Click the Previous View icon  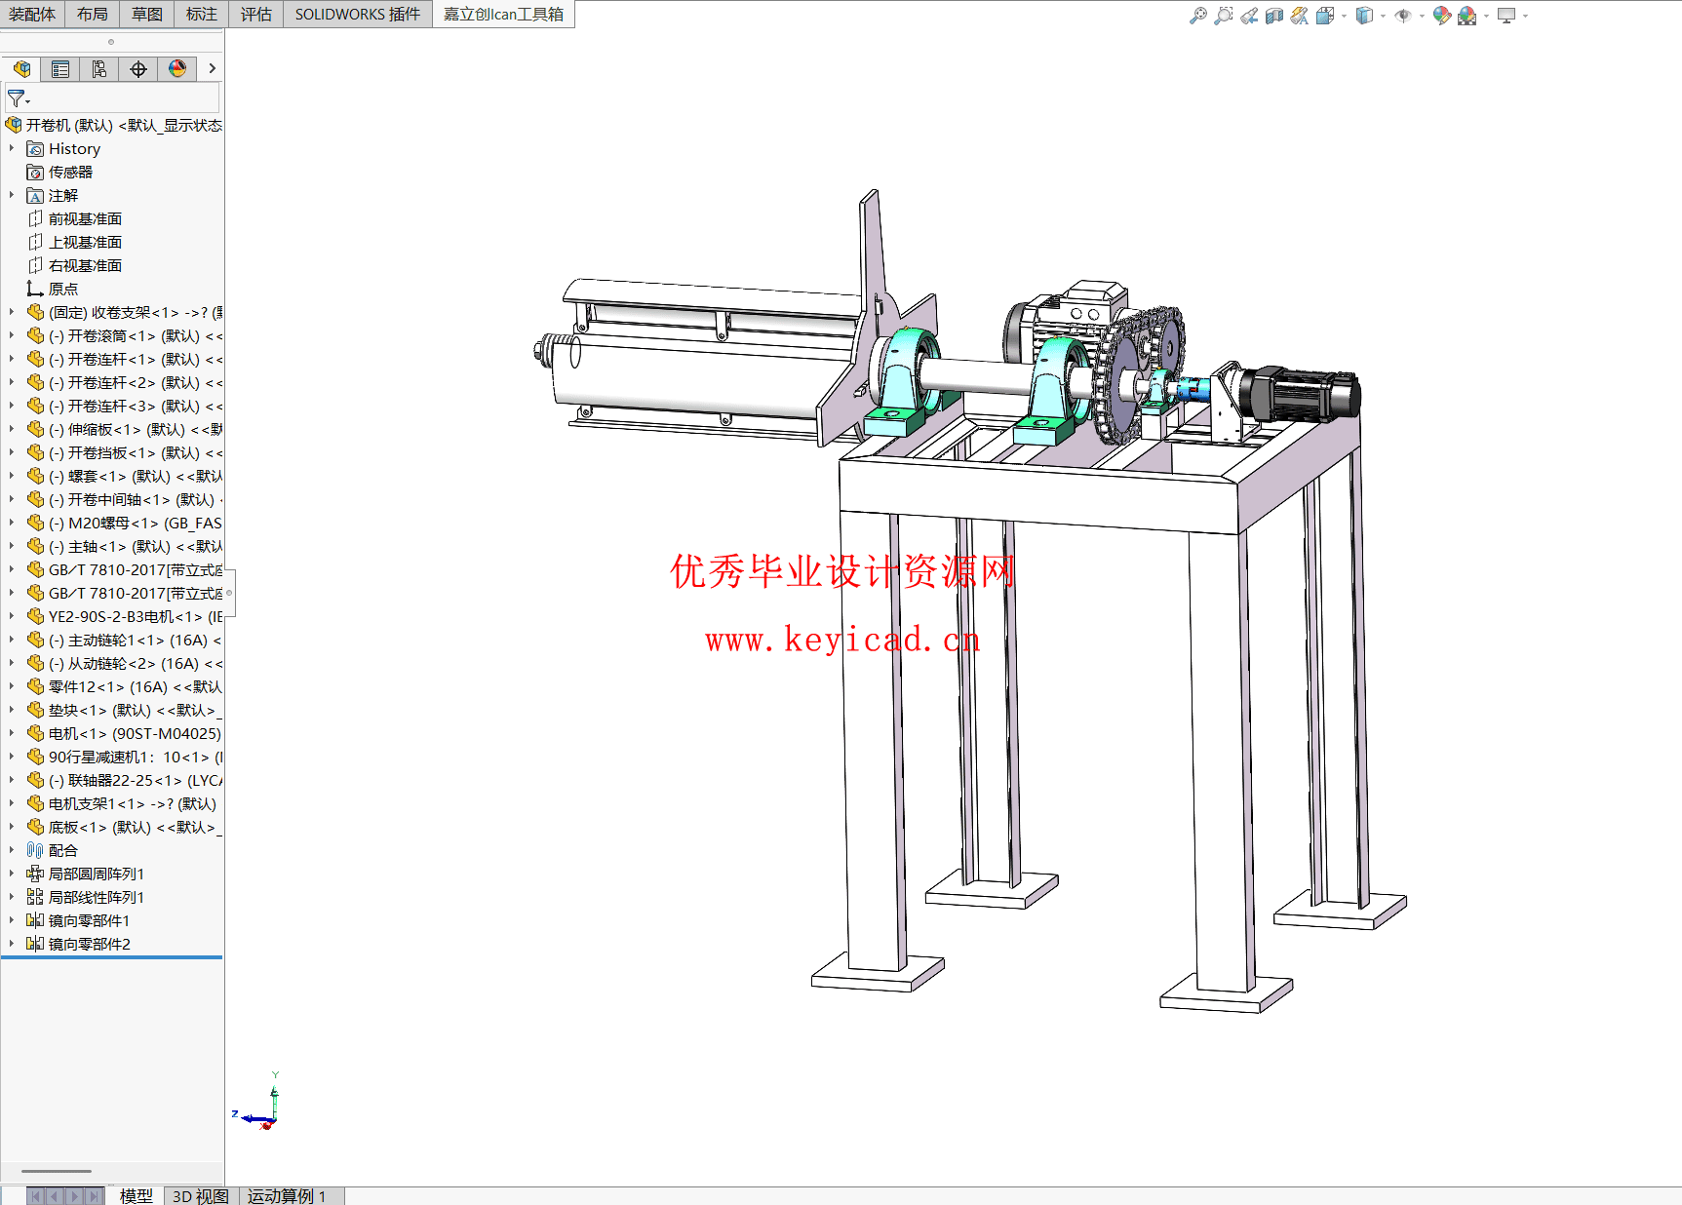point(1249,16)
